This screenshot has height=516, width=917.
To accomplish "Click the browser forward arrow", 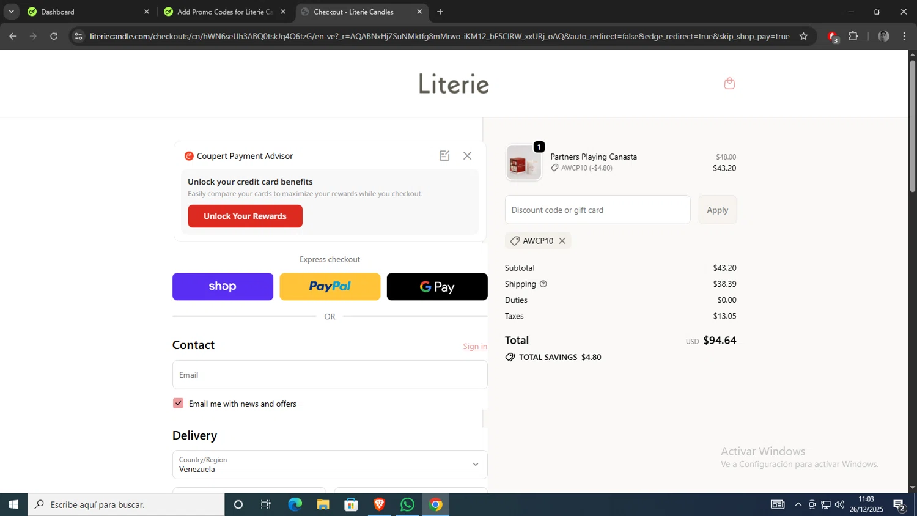I will tap(33, 36).
